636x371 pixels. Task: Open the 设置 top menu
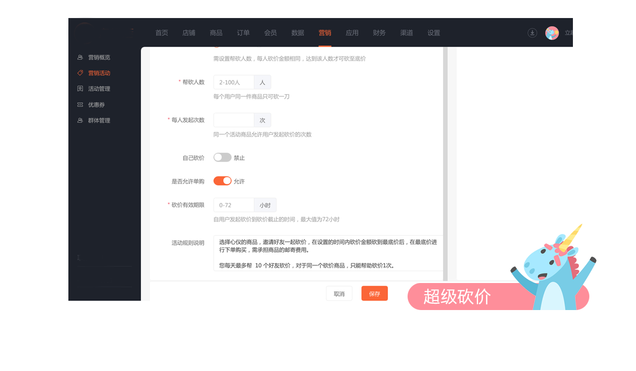tap(434, 33)
